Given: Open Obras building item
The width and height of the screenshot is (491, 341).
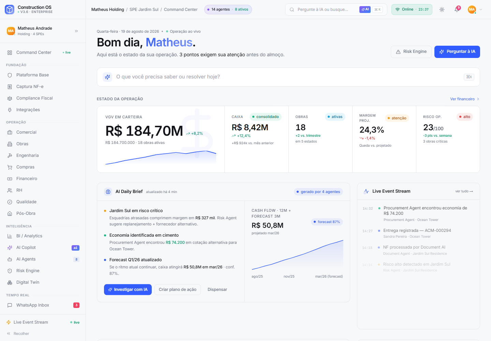Looking at the screenshot, I should click(x=43, y=144).
